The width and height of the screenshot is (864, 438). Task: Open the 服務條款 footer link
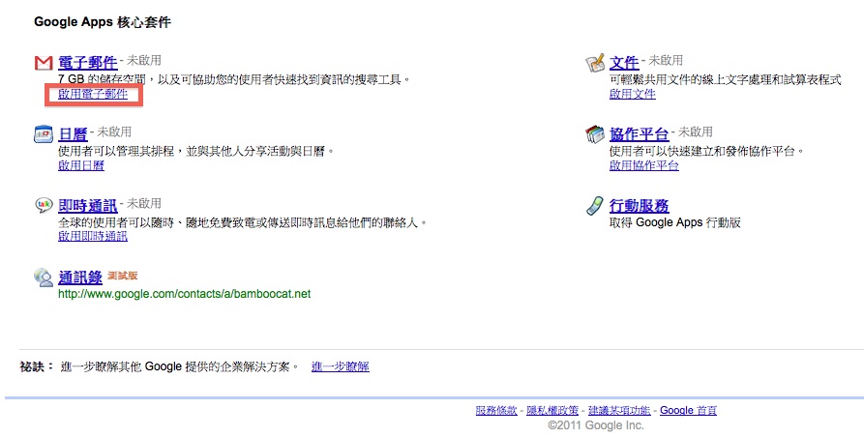tap(496, 410)
